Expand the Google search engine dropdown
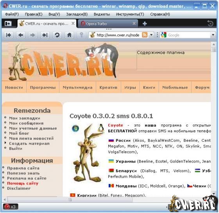The height and width of the screenshot is (213, 219). tap(213, 35)
